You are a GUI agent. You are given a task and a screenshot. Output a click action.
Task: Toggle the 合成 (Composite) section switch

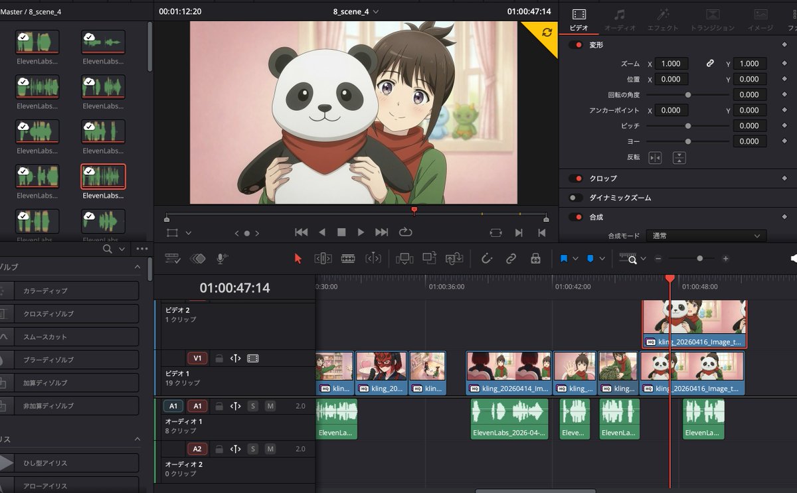(576, 217)
